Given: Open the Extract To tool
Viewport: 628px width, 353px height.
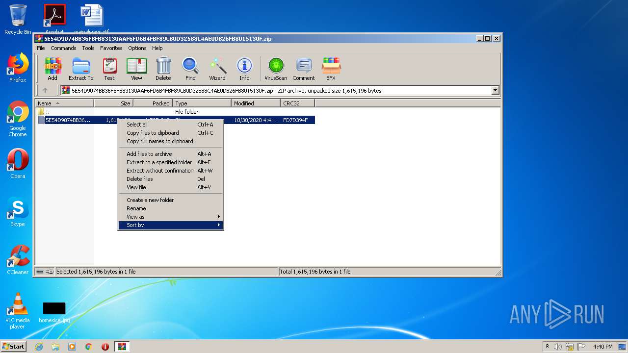Looking at the screenshot, I should (81, 69).
